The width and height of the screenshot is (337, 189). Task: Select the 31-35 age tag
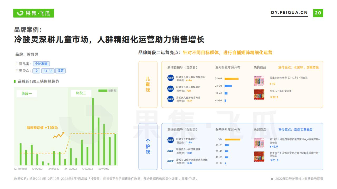(48, 71)
